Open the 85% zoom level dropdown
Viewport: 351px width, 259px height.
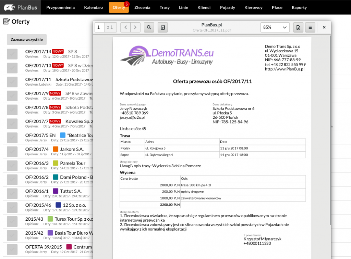coord(275,27)
